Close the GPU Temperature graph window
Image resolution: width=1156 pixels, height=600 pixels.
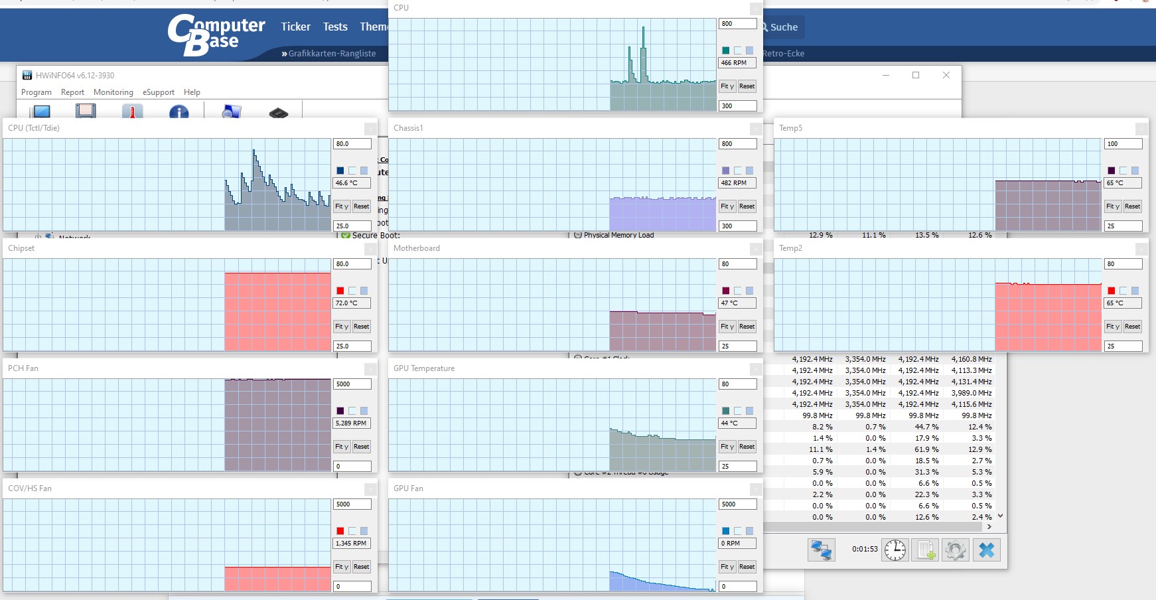pos(756,369)
